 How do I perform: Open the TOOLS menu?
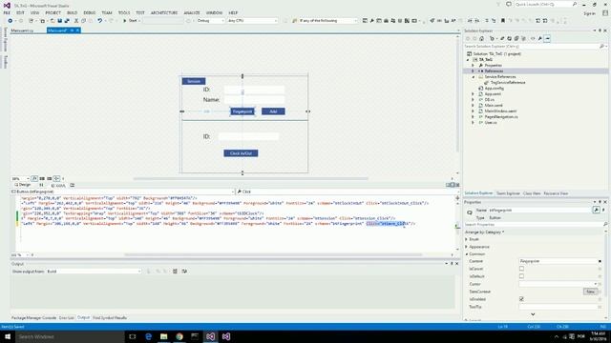124,12
